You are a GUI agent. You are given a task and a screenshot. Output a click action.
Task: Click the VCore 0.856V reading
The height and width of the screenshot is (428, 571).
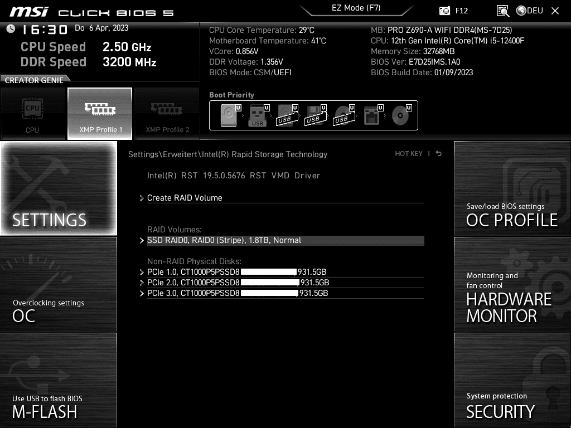[234, 51]
